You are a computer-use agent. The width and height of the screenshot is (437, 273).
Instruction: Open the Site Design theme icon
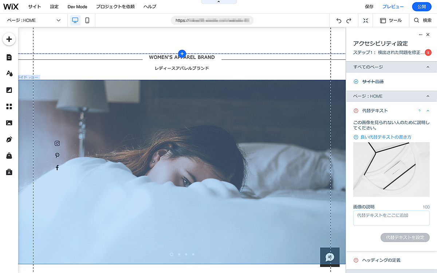pyautogui.click(x=9, y=74)
